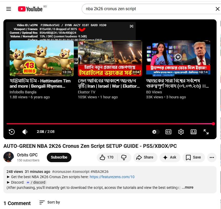Click the 150 subscribers text

pyautogui.click(x=28, y=160)
